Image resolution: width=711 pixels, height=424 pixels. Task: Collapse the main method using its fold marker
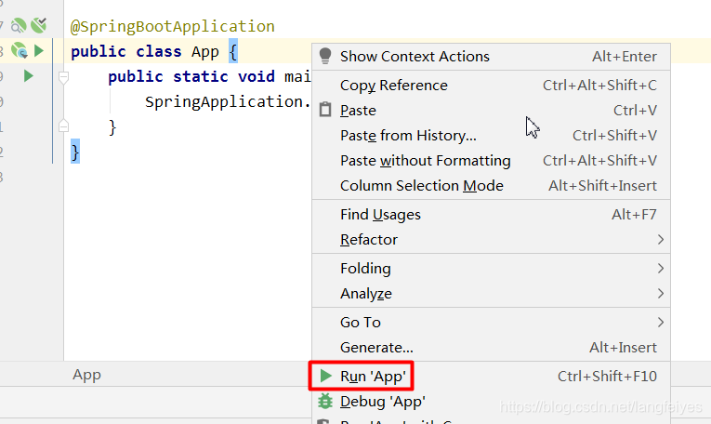[63, 76]
